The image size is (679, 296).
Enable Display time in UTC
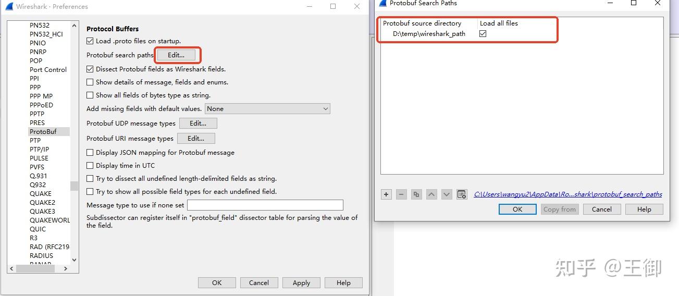(90, 166)
